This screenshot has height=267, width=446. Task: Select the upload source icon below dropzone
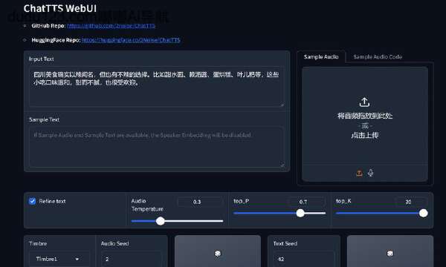tap(359, 173)
